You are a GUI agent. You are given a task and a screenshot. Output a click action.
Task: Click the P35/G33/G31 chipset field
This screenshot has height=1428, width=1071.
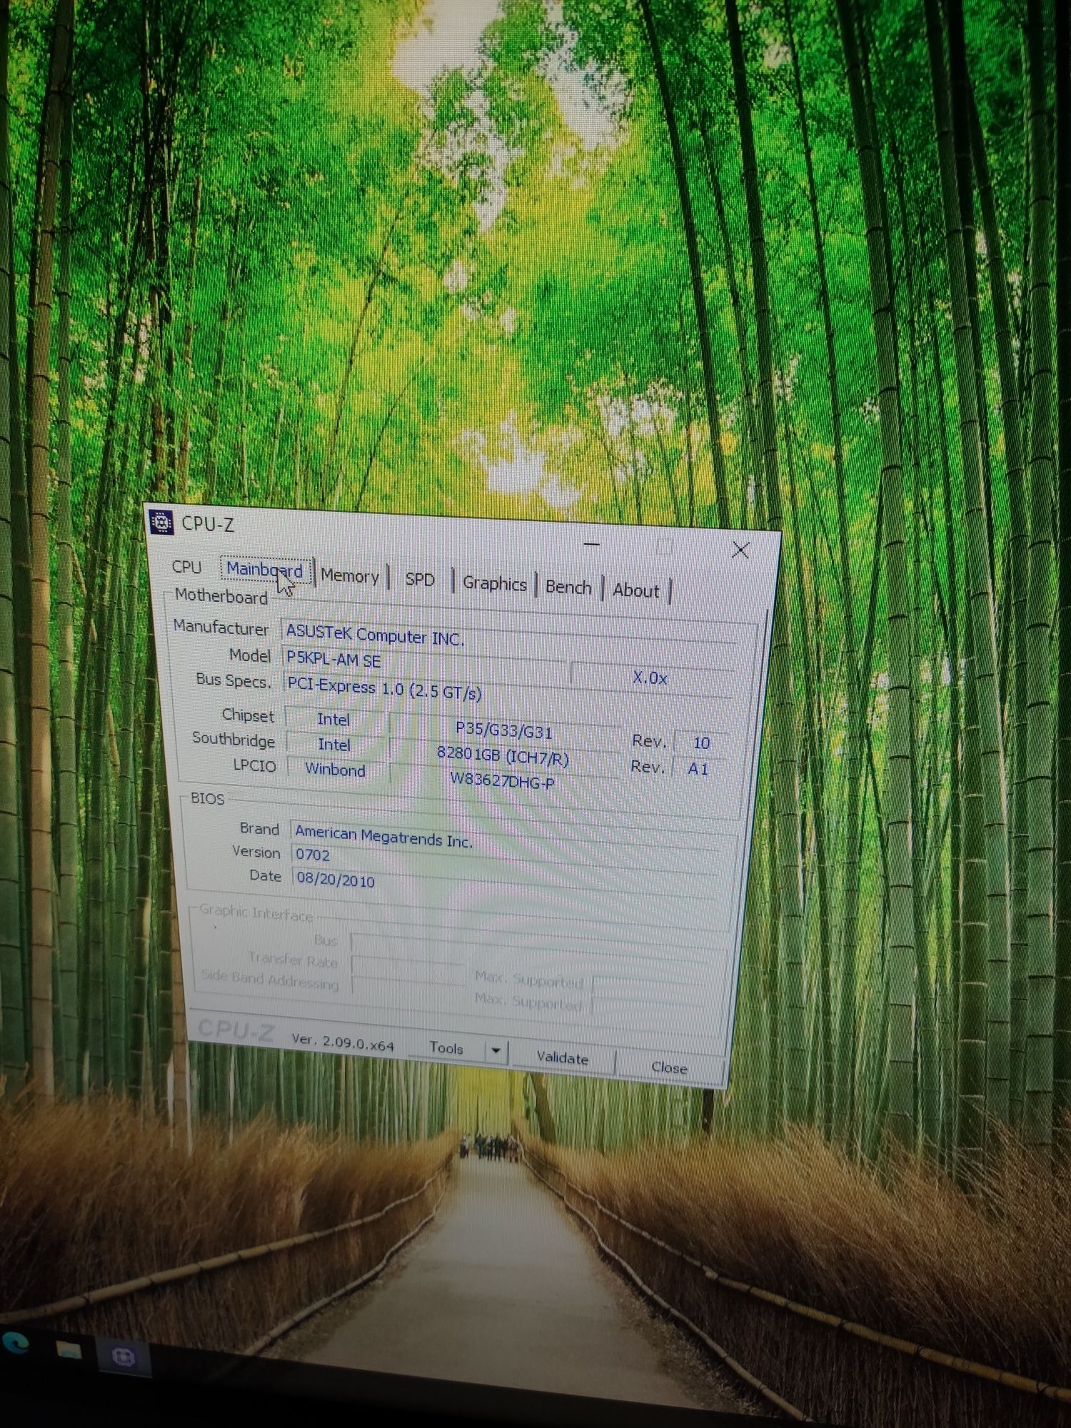(x=504, y=730)
